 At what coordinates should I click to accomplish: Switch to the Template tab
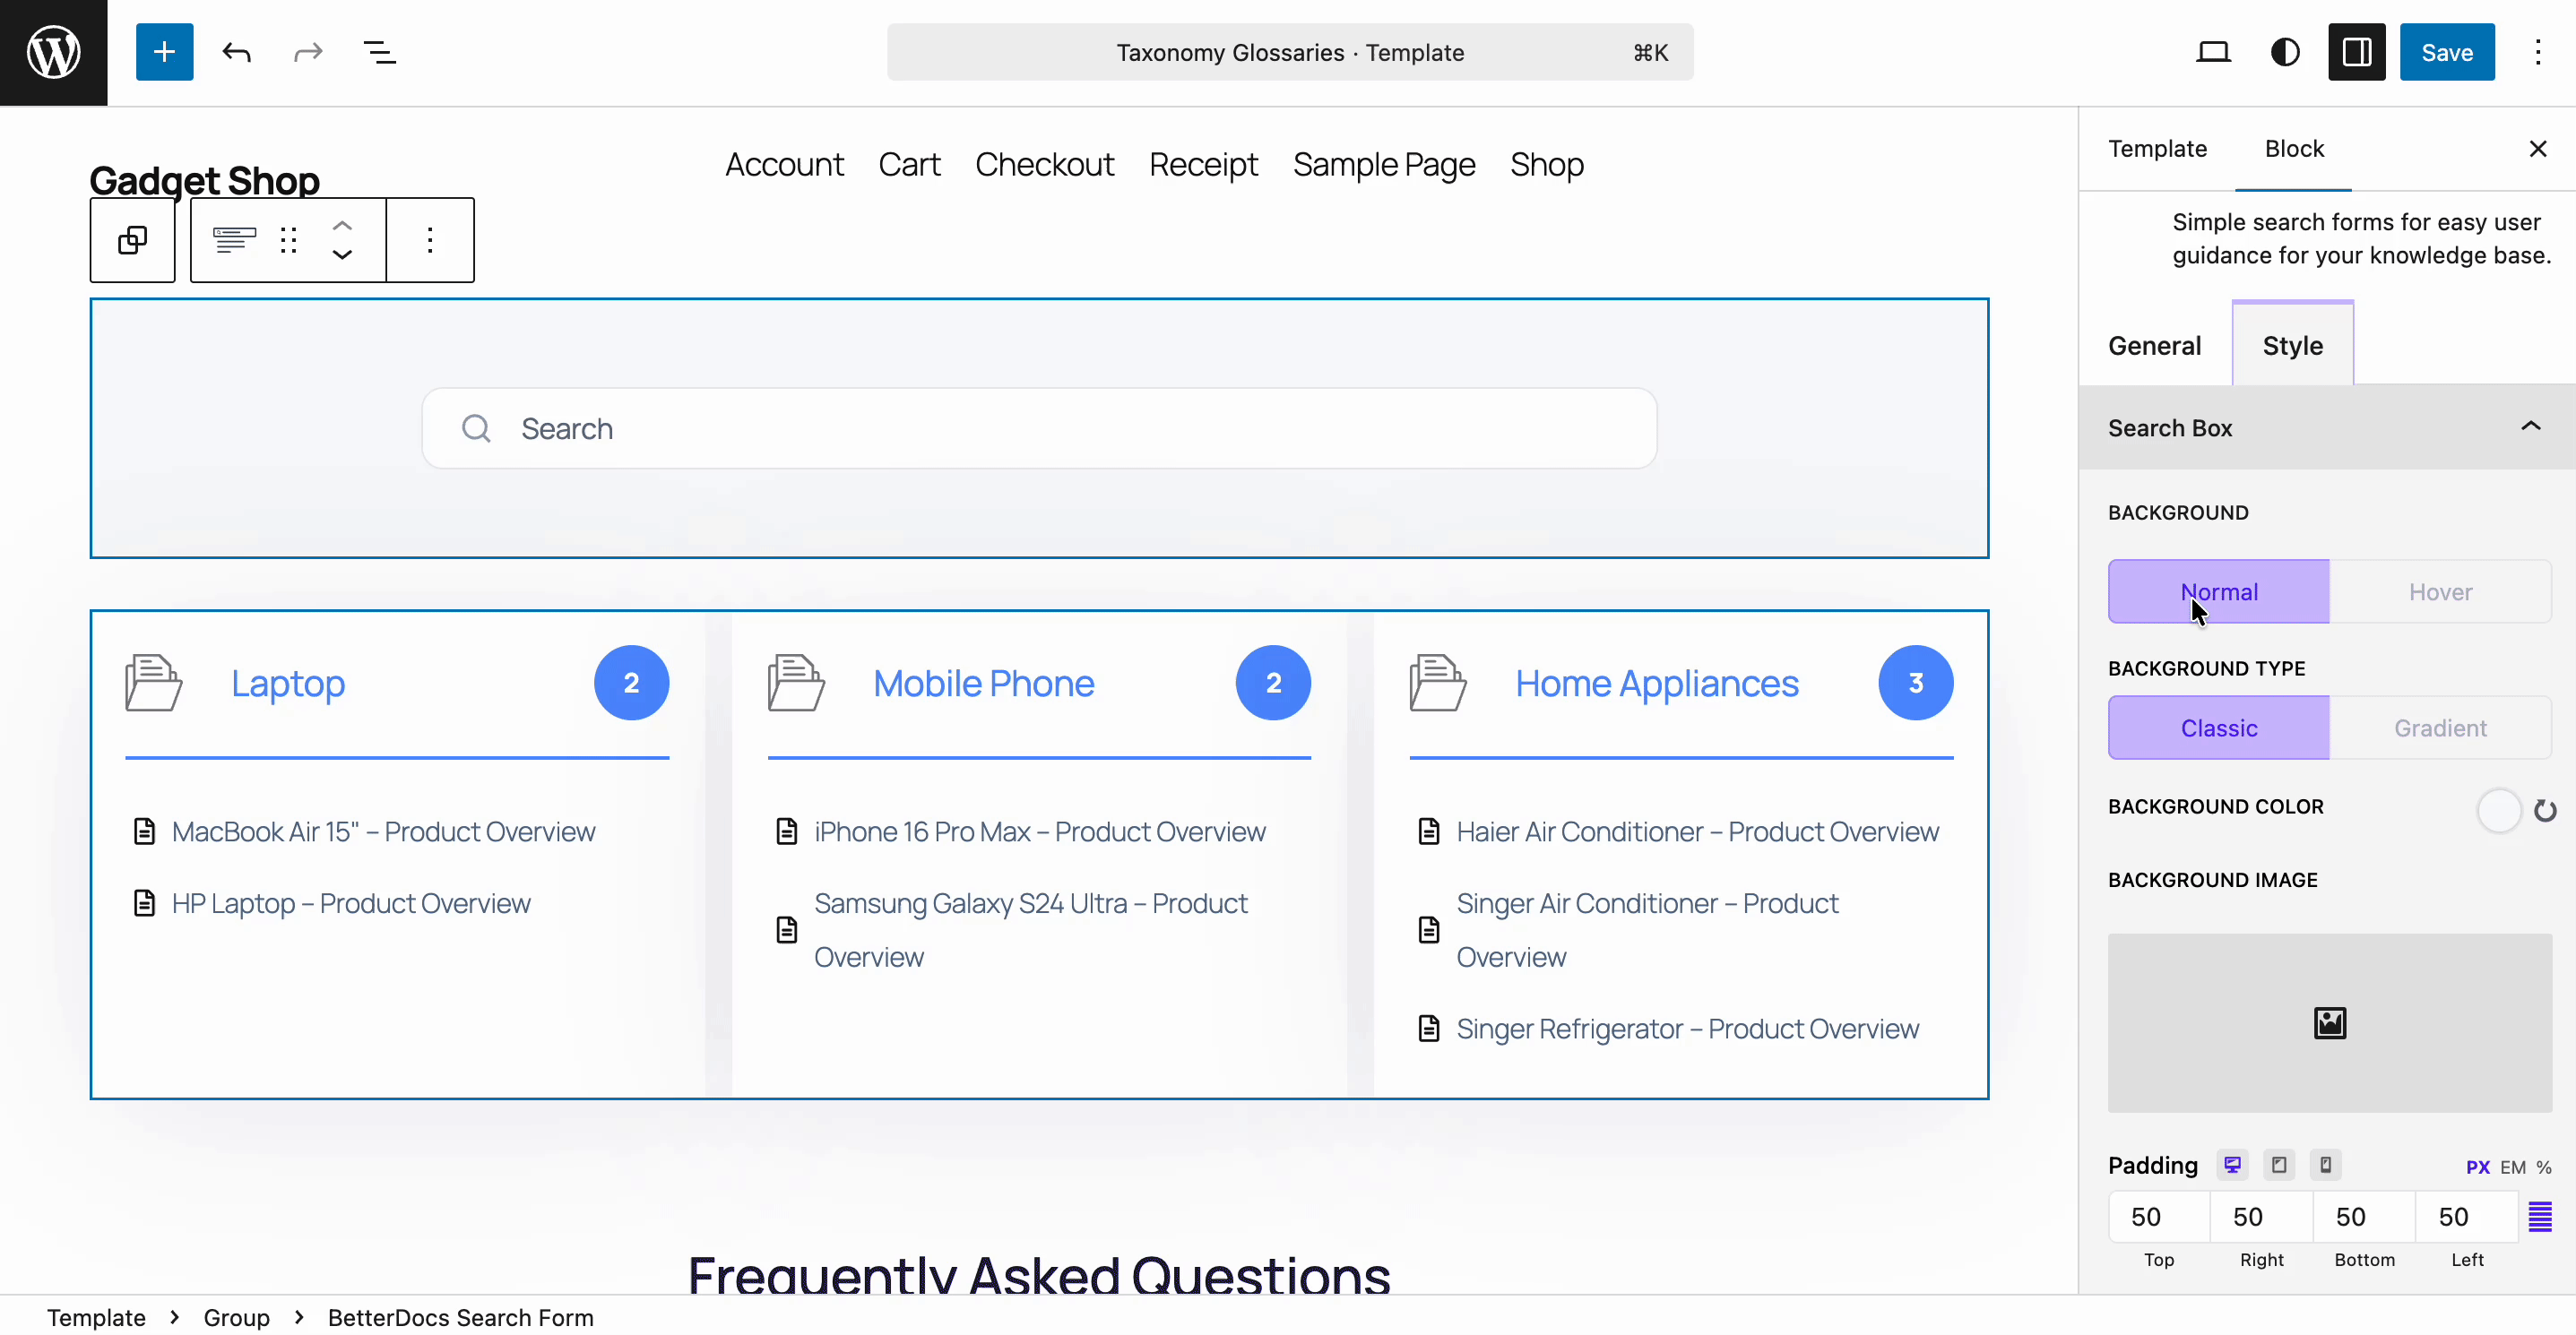point(2156,148)
